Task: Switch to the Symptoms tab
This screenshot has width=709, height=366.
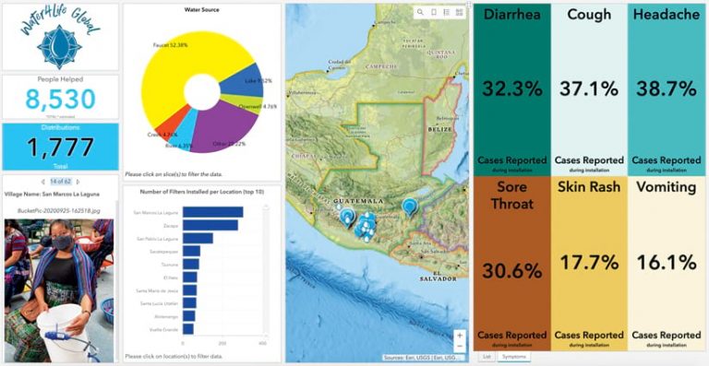Action: pyautogui.click(x=515, y=357)
